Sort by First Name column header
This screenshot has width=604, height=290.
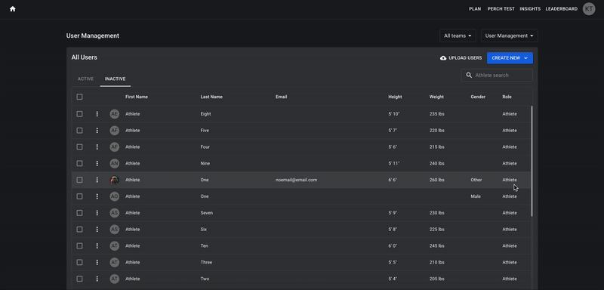137,97
